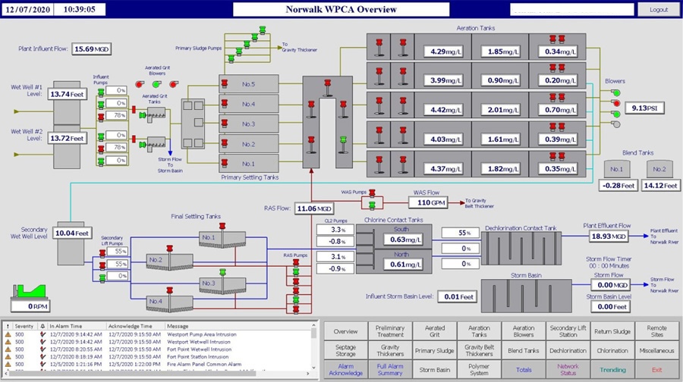Click the WAS Flow 110 GPM value

pyautogui.click(x=428, y=202)
